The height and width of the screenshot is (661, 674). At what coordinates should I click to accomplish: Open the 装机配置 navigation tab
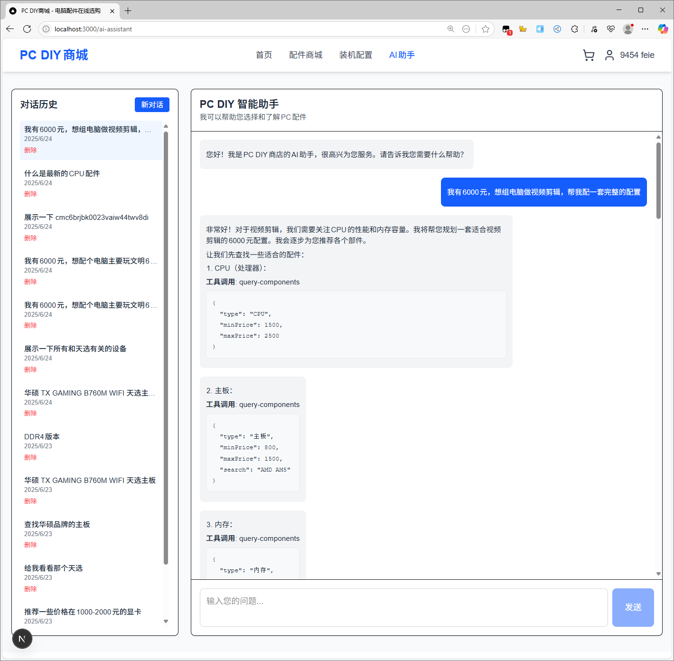click(x=356, y=55)
